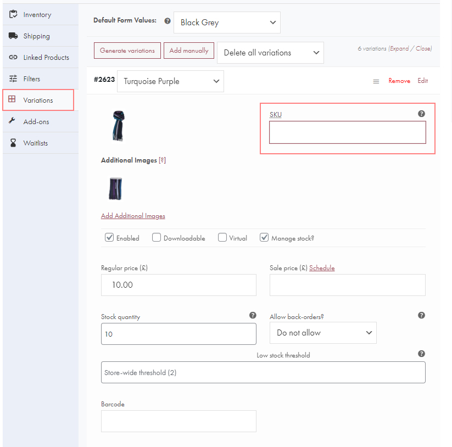Screen dimensions: 452x447
Task: Expand the Turquoise Purple variation dropdown
Action: click(x=170, y=81)
